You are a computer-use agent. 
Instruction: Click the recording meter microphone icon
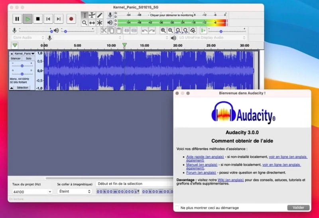pos(110,15)
